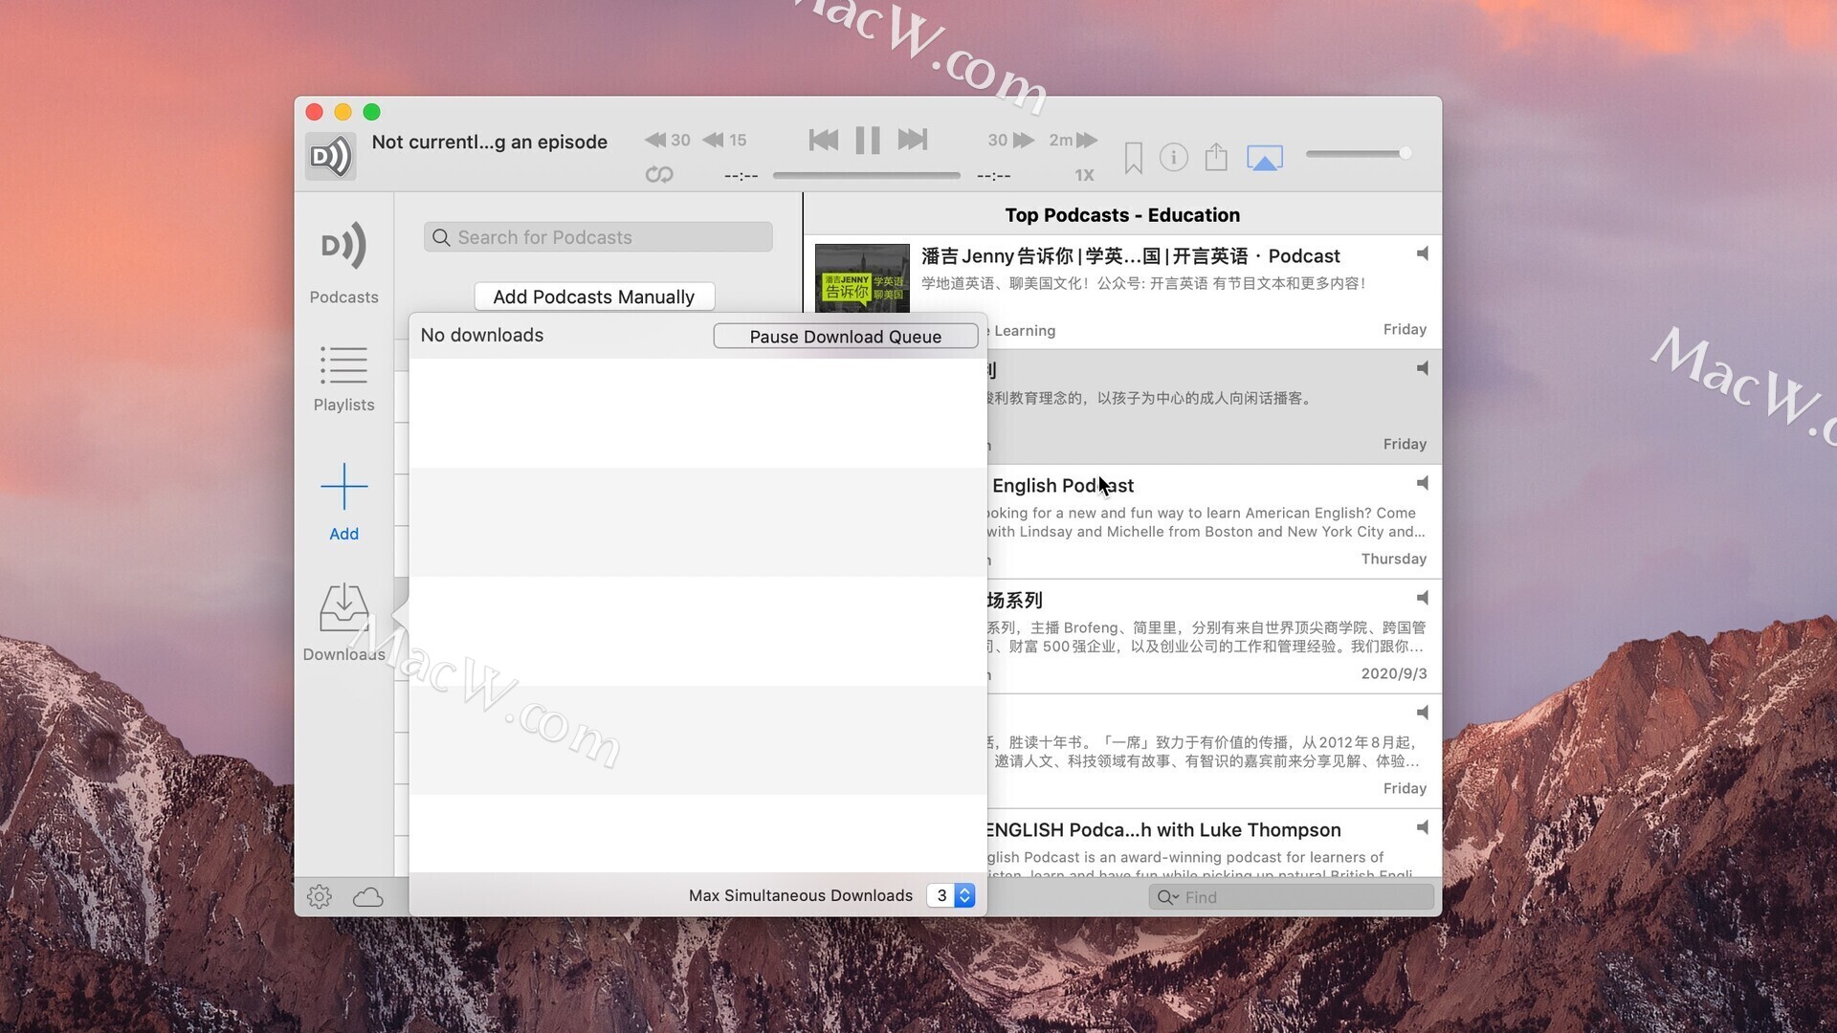Click the Find search field
Viewport: 1837px width, 1033px height.
point(1291,897)
